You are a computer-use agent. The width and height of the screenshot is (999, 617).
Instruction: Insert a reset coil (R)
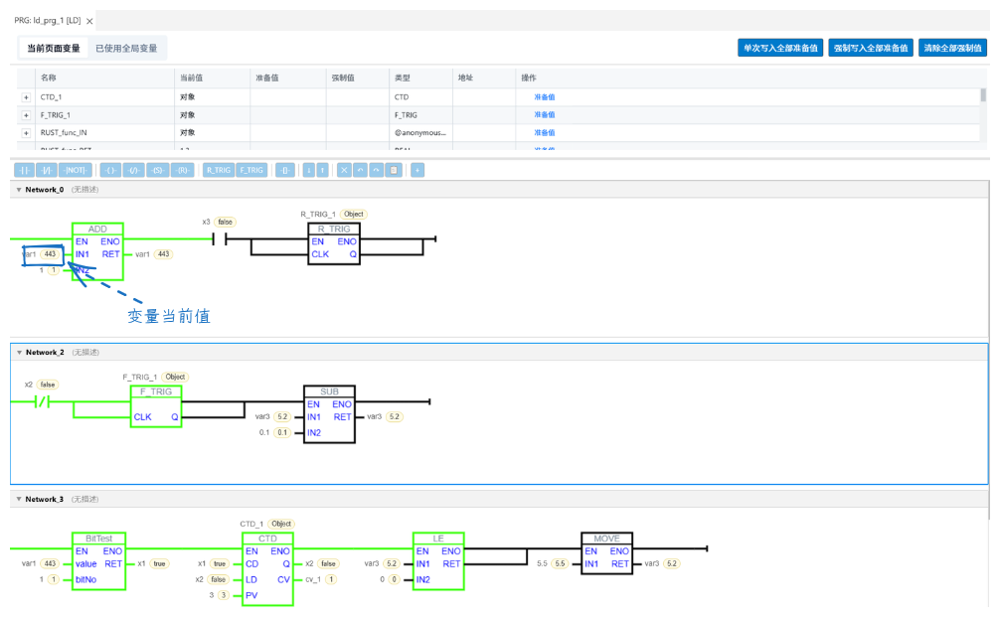(x=182, y=170)
